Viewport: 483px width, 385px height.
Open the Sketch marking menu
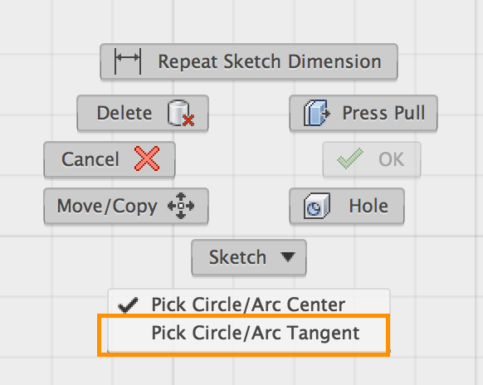tap(249, 257)
